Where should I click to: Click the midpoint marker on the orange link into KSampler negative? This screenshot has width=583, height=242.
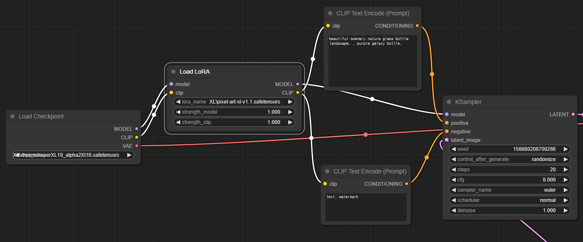[426, 158]
